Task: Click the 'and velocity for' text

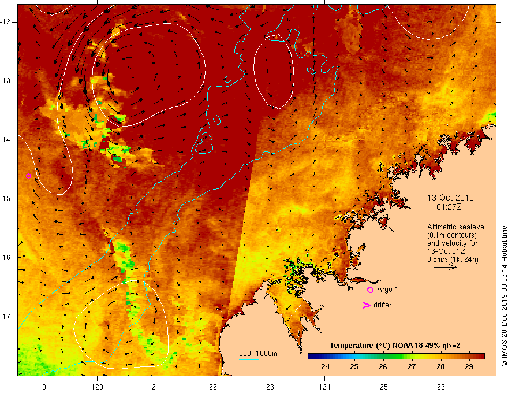Action: pyautogui.click(x=452, y=243)
